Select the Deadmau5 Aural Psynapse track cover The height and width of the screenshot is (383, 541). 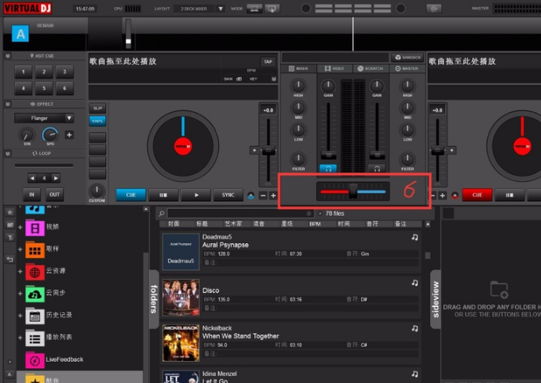[x=181, y=252]
